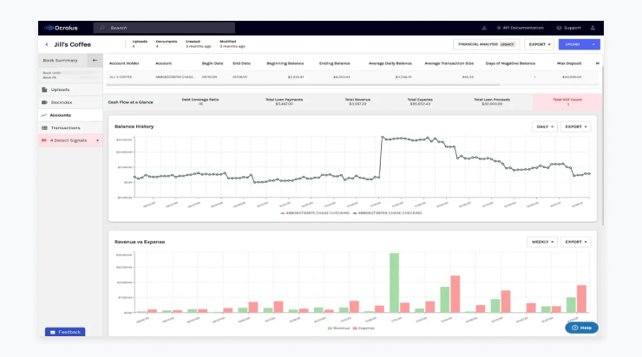Click the API Documentation icon
The height and width of the screenshot is (357, 642).
click(498, 28)
